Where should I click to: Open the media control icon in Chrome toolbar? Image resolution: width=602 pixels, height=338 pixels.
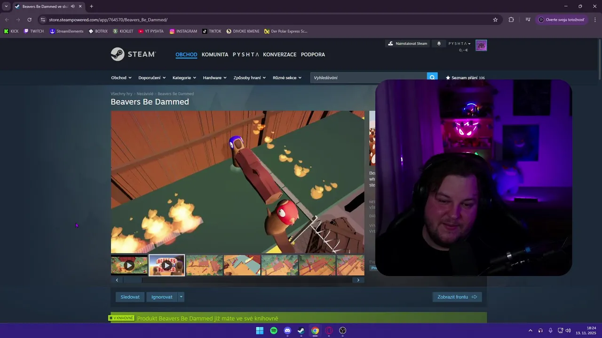(528, 20)
